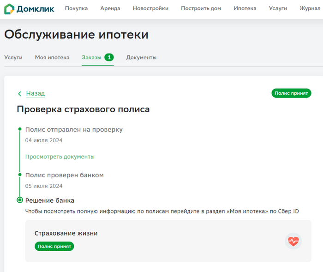This screenshot has height=272, width=323.
Task: Click the Просмотреть документы link
Action: [x=60, y=157]
